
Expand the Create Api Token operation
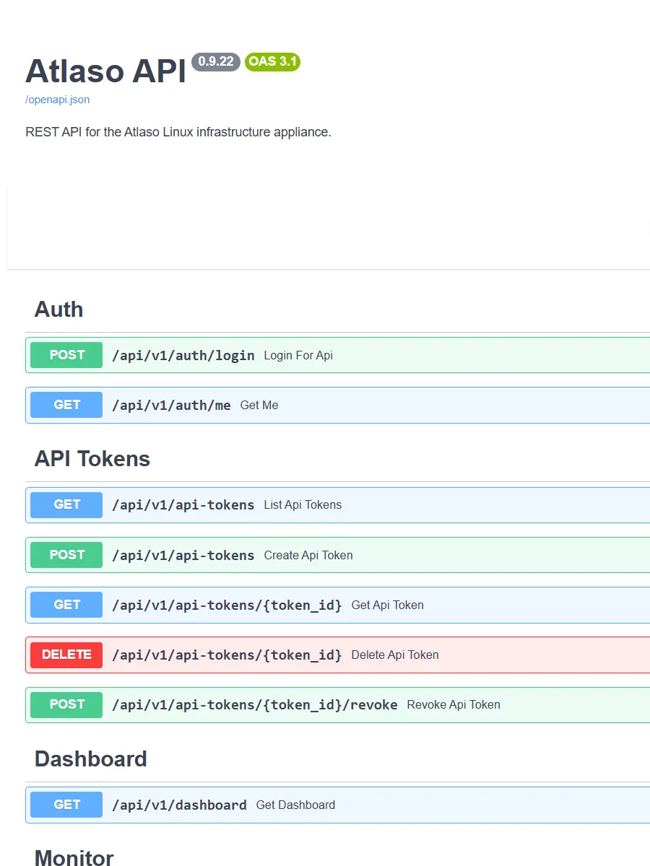tap(337, 555)
